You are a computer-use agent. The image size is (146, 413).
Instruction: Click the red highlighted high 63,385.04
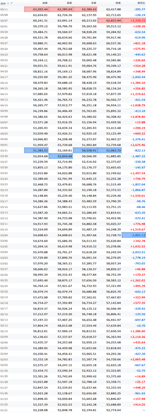tap(61, 9)
